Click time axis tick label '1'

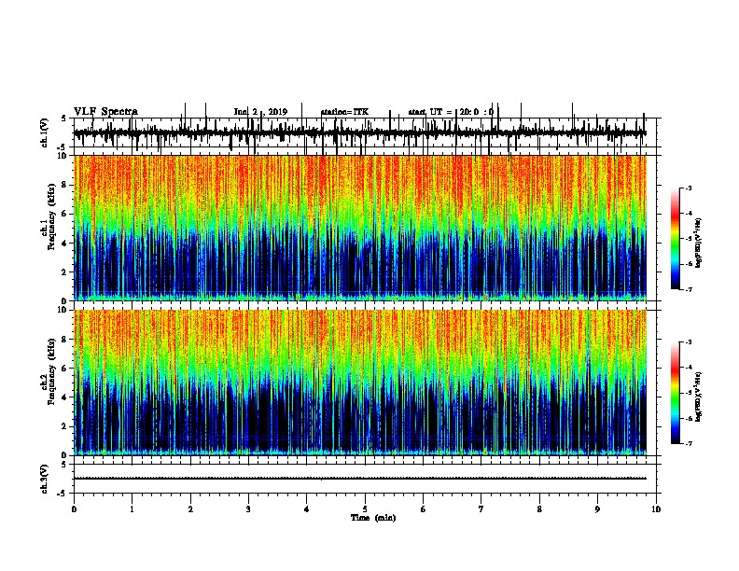tap(132, 508)
